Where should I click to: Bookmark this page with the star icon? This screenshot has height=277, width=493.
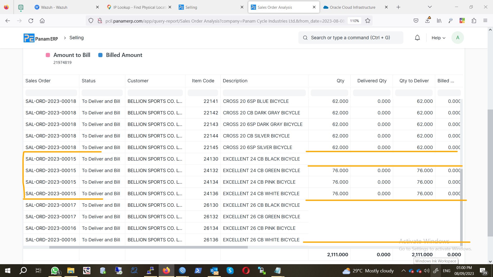[367, 21]
